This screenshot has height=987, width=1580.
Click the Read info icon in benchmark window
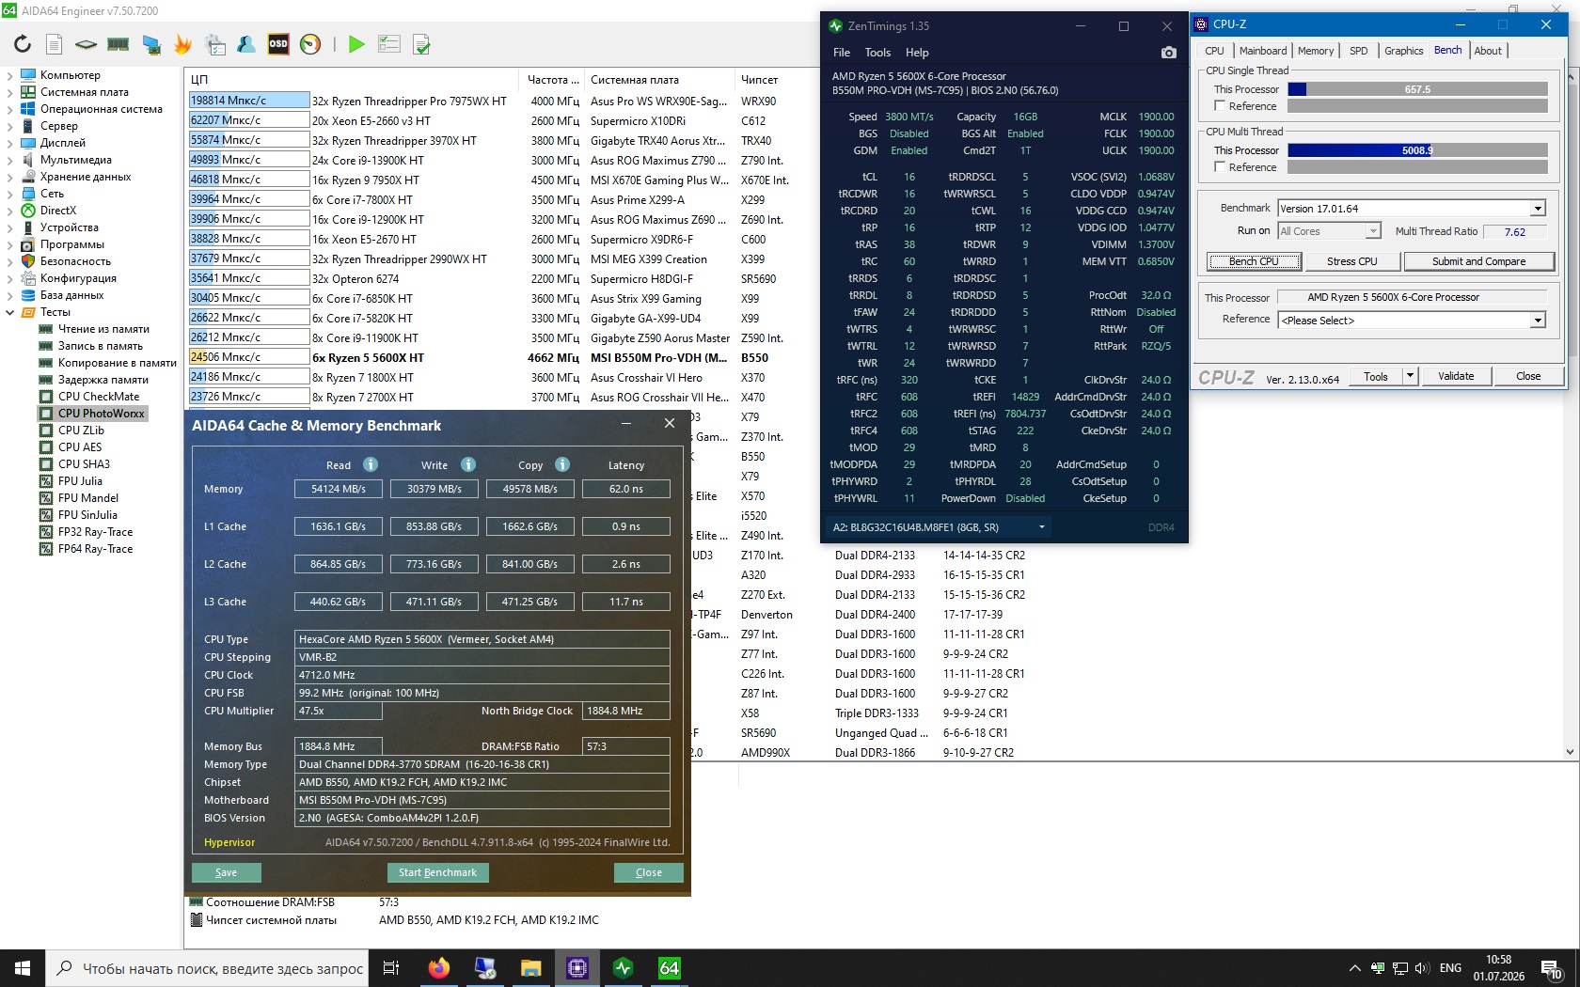coord(371,464)
